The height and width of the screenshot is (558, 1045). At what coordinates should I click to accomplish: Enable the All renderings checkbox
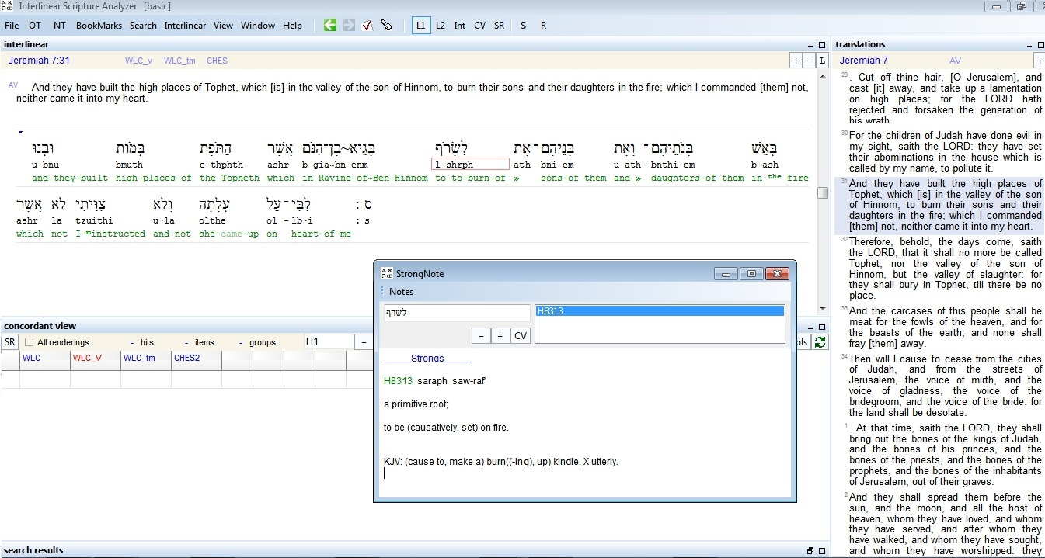tap(30, 342)
